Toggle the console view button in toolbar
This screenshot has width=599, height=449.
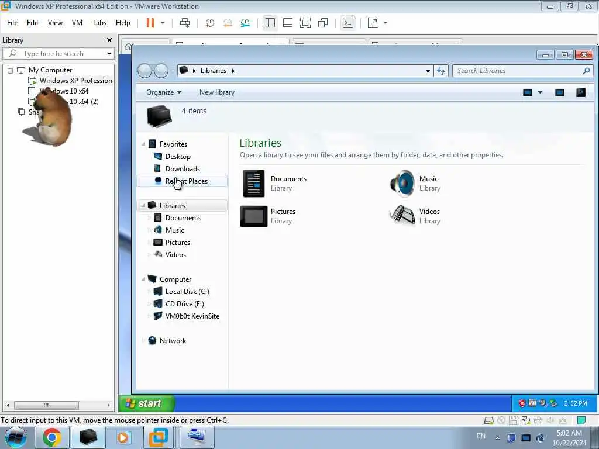347,23
